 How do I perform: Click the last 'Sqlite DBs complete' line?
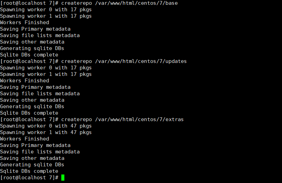[x=29, y=171]
